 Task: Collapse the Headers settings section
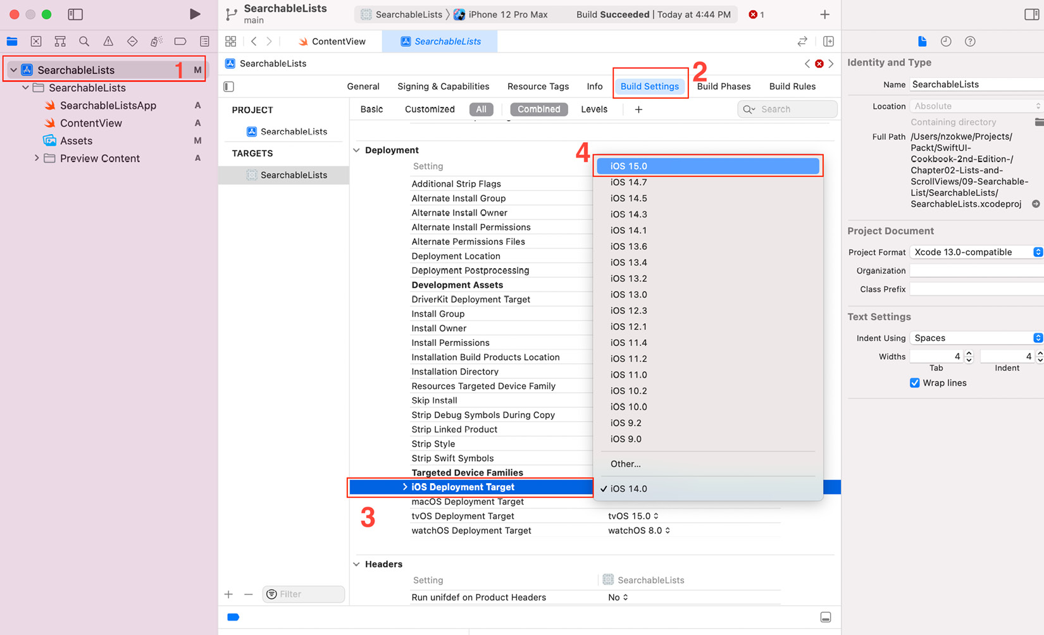[357, 564]
